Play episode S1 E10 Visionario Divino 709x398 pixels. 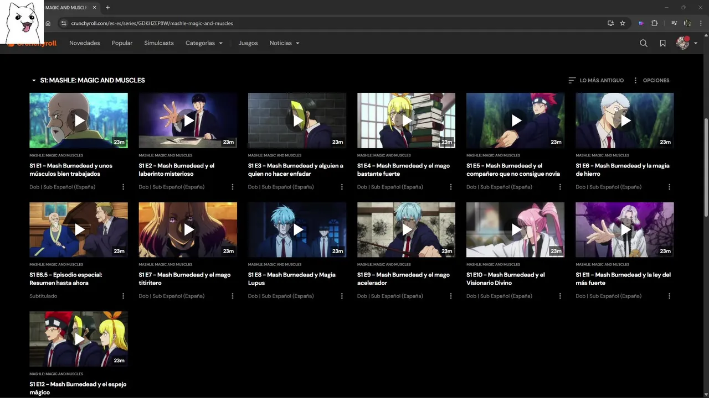point(515,229)
